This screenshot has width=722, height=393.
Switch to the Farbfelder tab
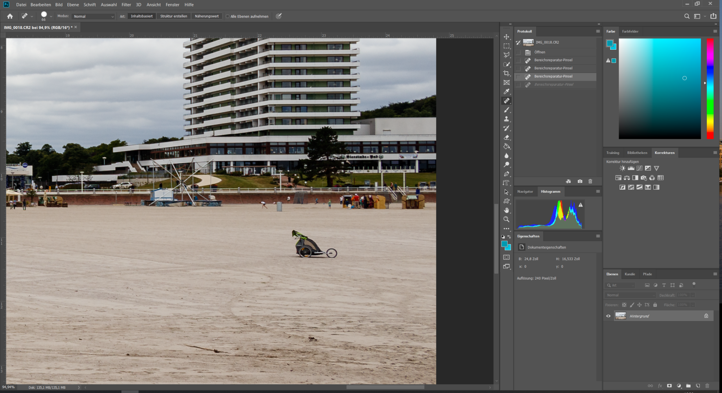(x=630, y=31)
